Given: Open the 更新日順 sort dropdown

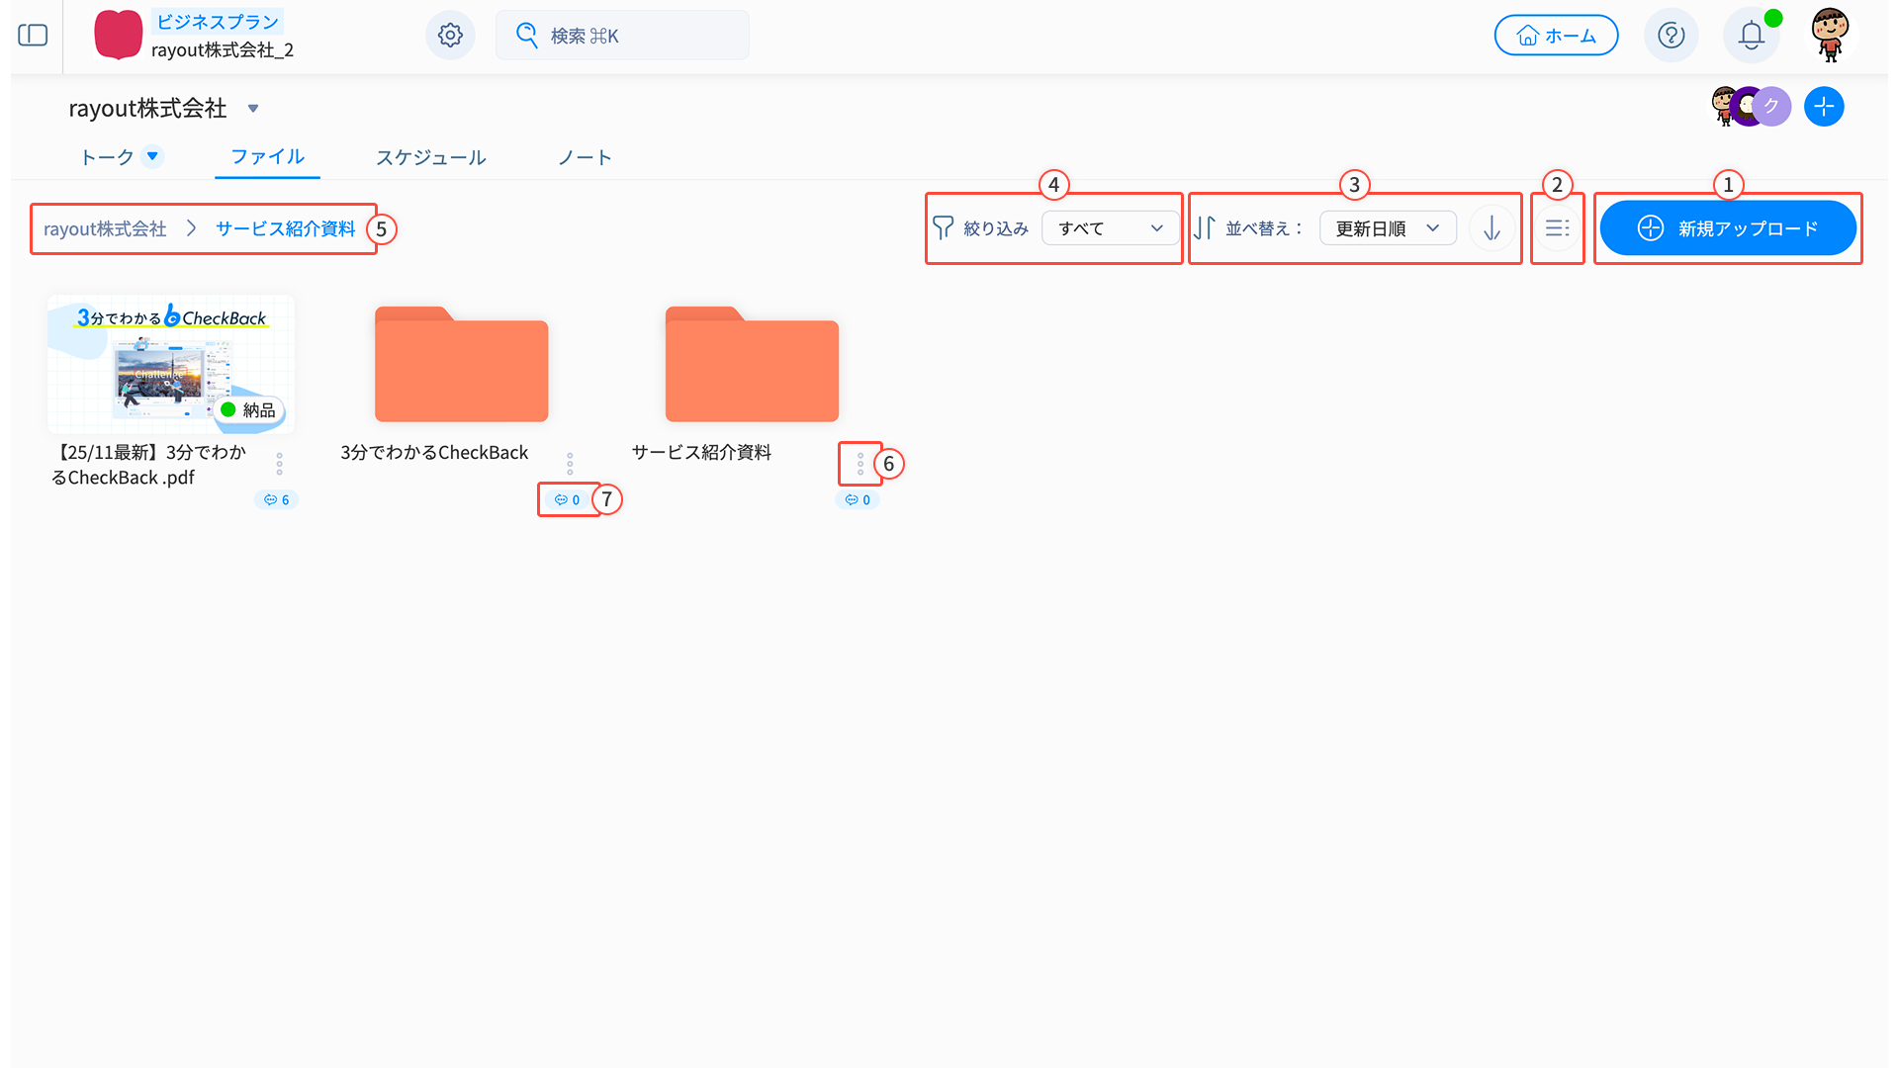Looking at the screenshot, I should tap(1387, 228).
